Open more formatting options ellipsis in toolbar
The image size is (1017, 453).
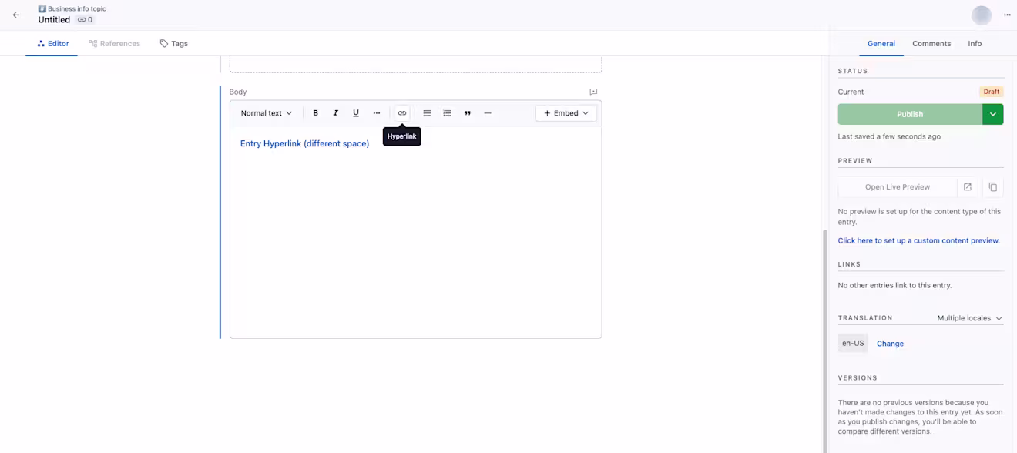click(x=377, y=113)
